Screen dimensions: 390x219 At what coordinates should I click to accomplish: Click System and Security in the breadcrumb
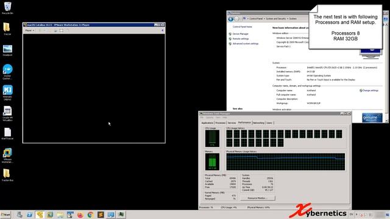(x=276, y=19)
